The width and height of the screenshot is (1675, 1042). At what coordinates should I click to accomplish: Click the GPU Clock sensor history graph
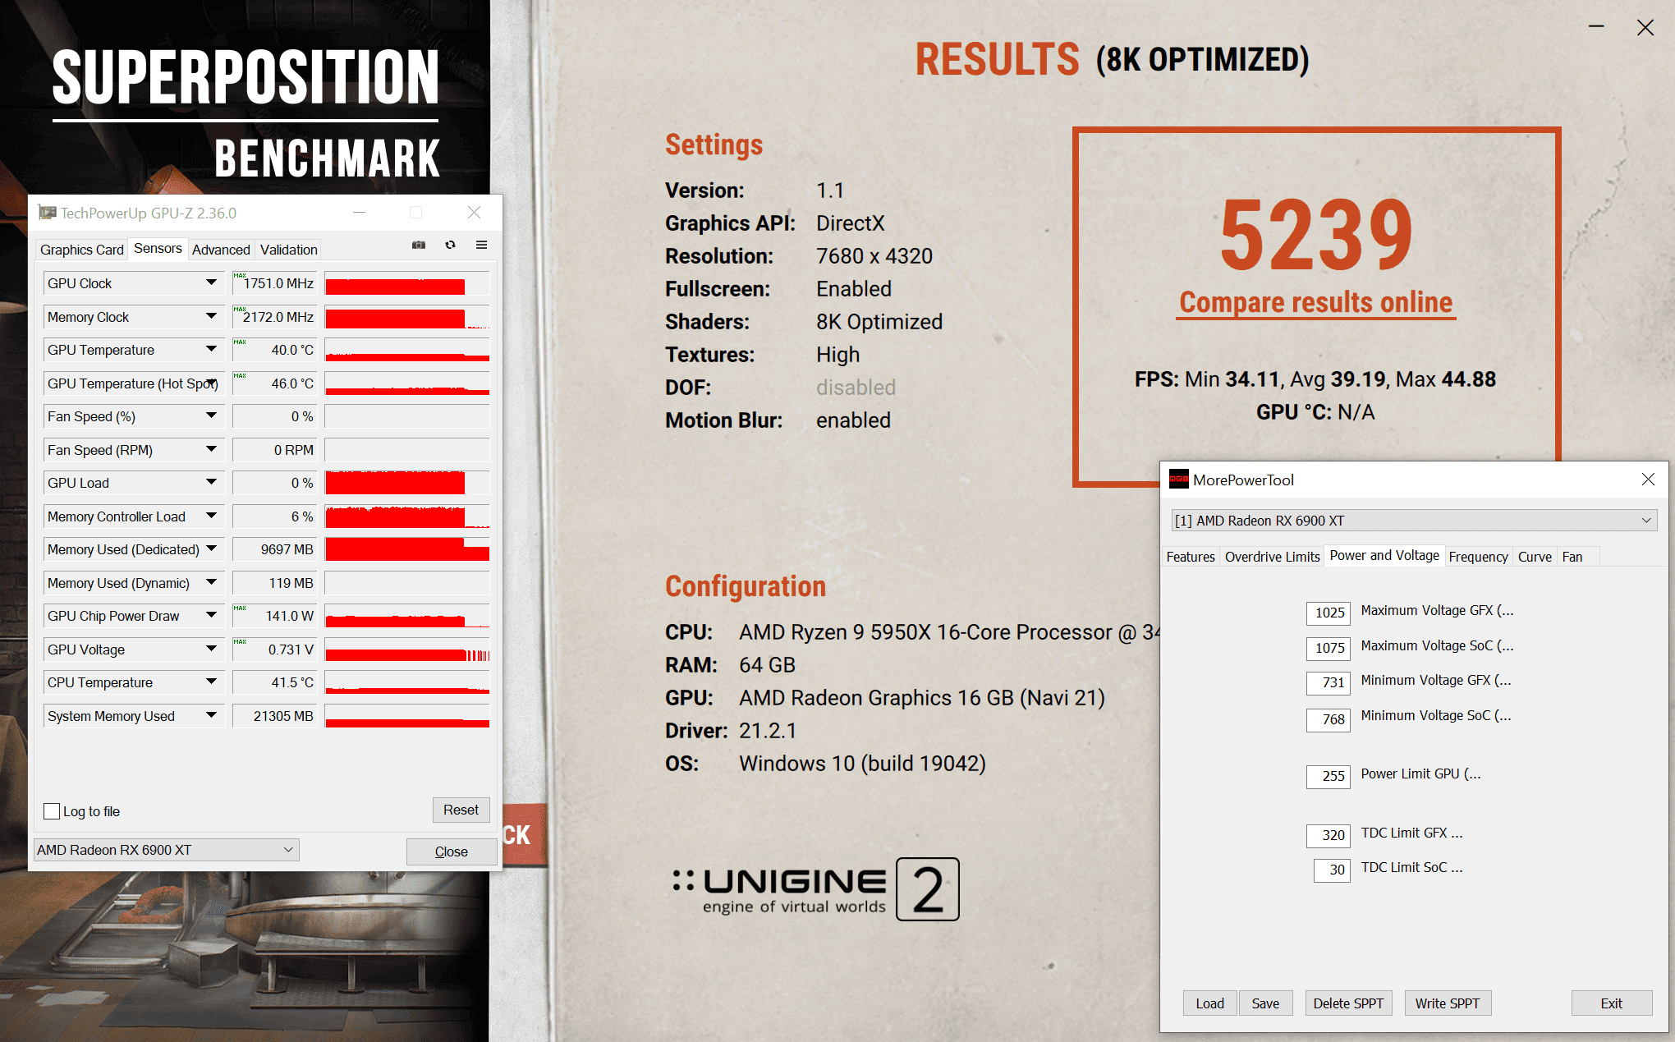(407, 283)
